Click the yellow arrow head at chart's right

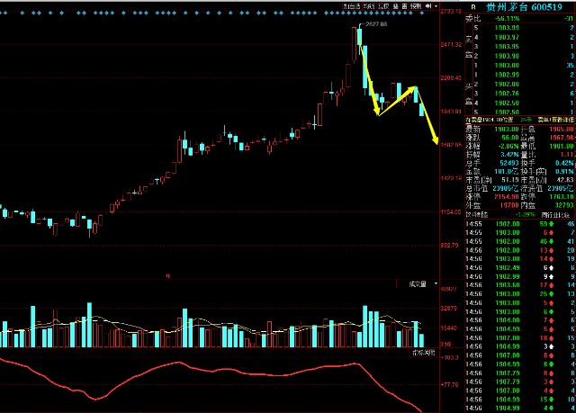[436, 141]
